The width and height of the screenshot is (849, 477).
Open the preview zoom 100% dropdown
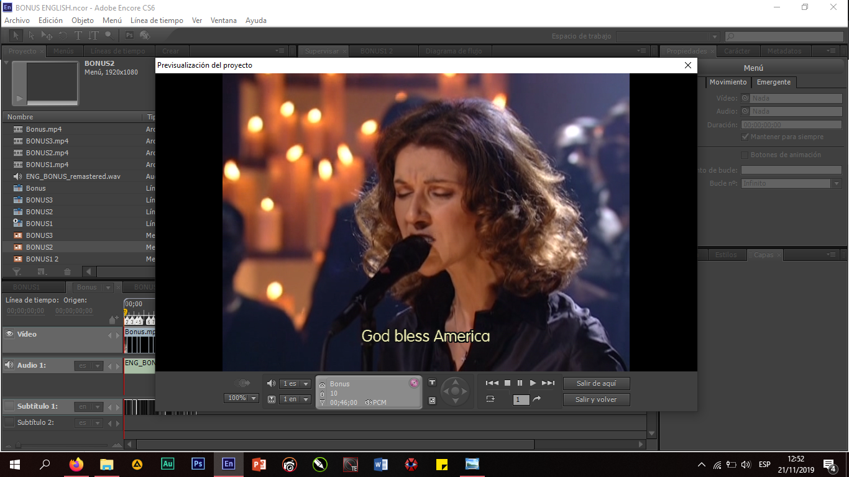(242, 398)
